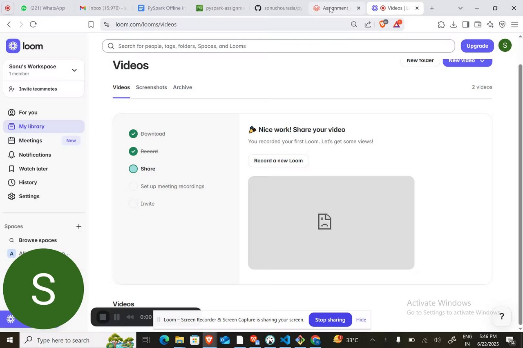Select the Invite checklist step circle

point(133,204)
